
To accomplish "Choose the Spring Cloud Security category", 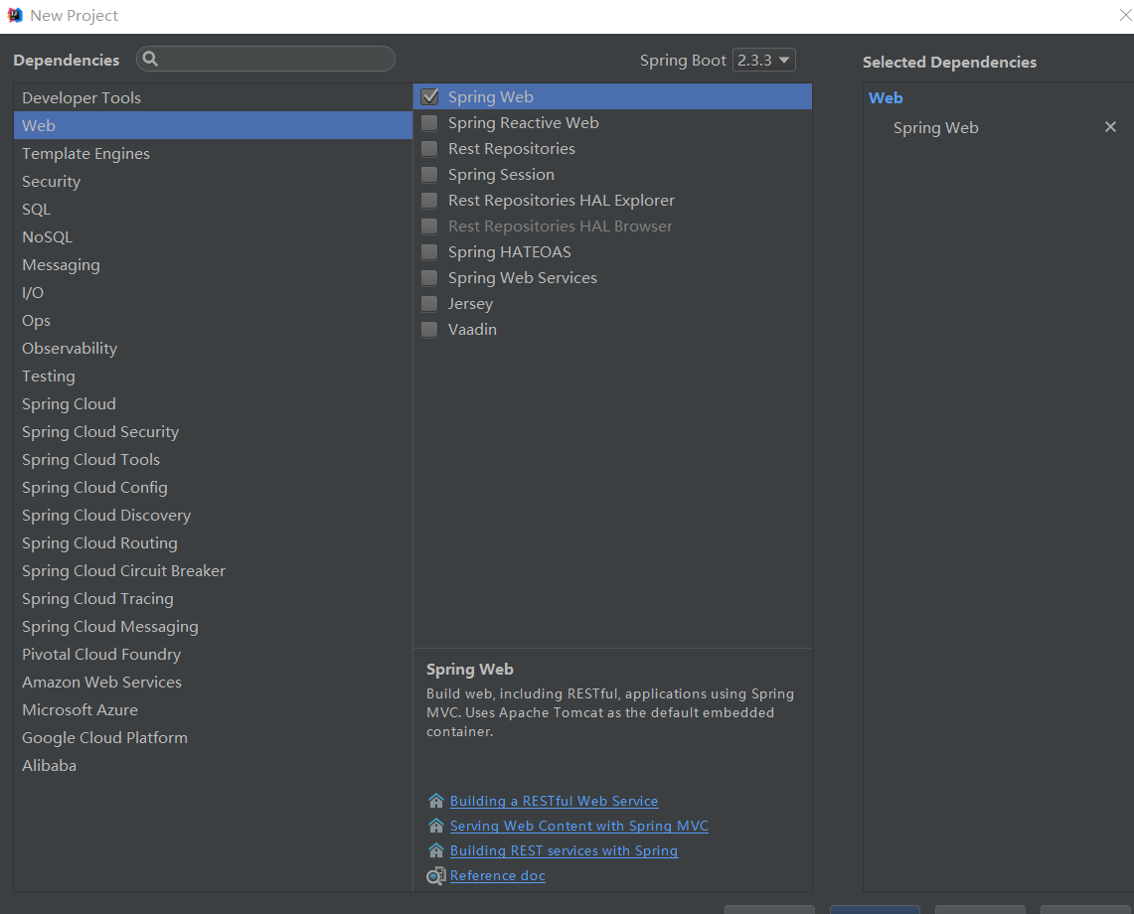I will tap(213, 432).
